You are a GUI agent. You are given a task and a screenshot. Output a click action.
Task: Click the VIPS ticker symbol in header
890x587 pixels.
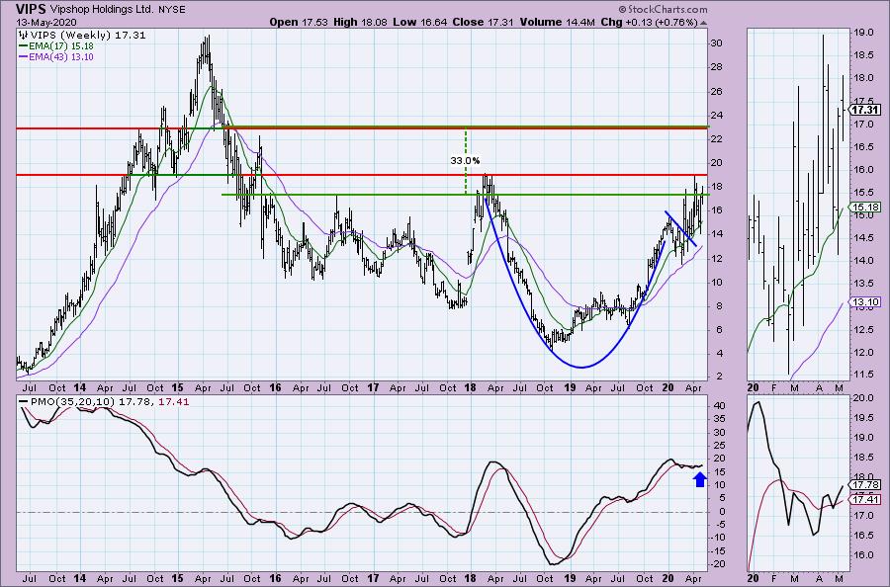click(32, 9)
